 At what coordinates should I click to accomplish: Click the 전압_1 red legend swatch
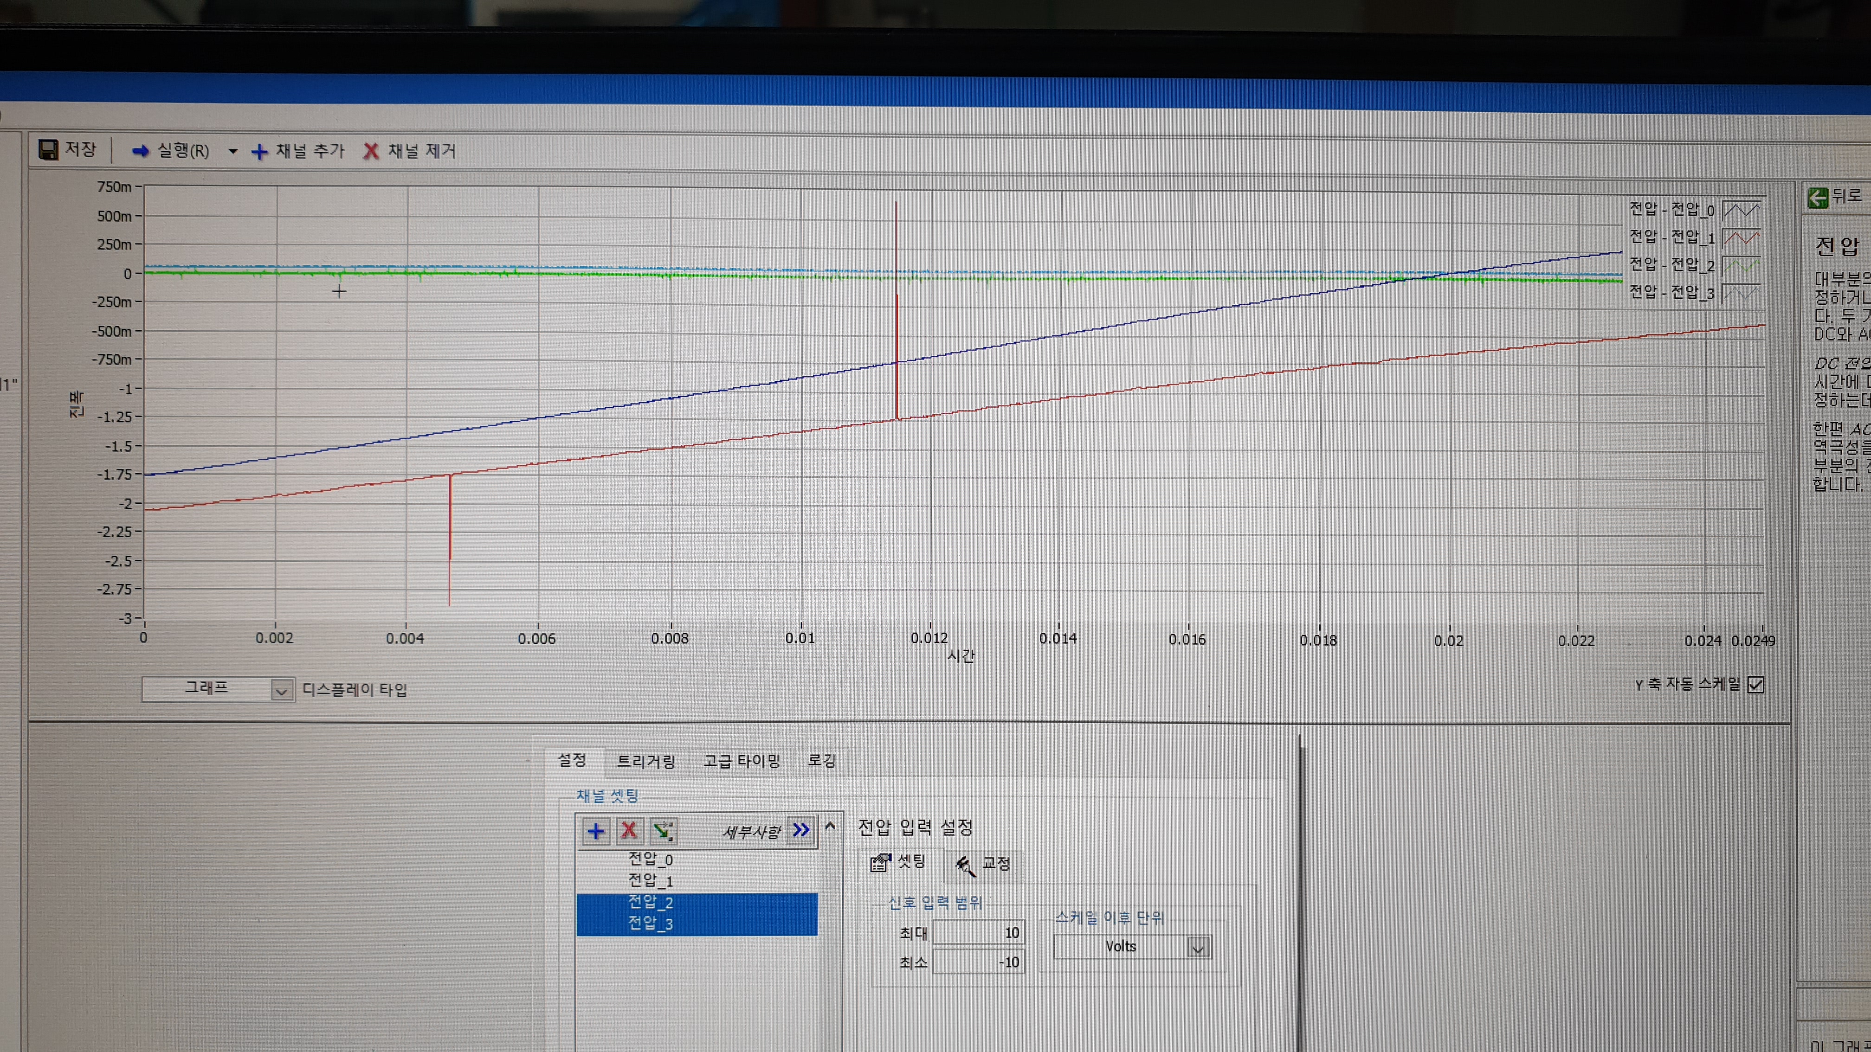tap(1741, 238)
